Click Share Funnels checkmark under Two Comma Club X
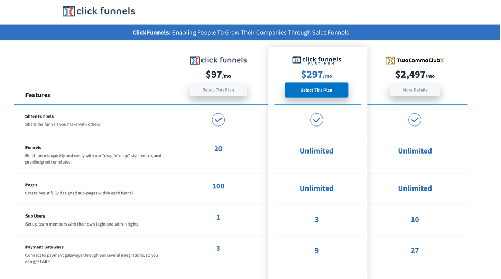 (415, 120)
